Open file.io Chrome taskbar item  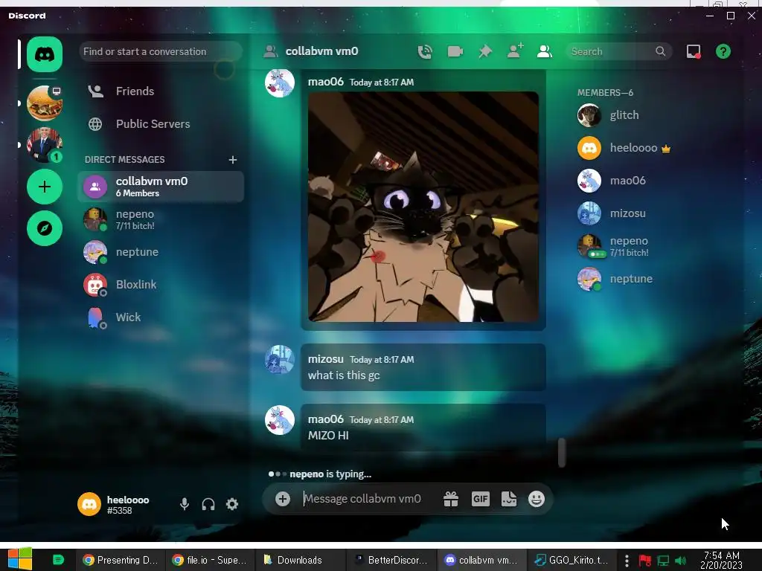211,560
